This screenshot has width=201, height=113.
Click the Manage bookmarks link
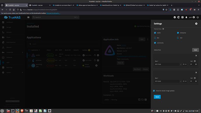pyautogui.click(x=53, y=13)
